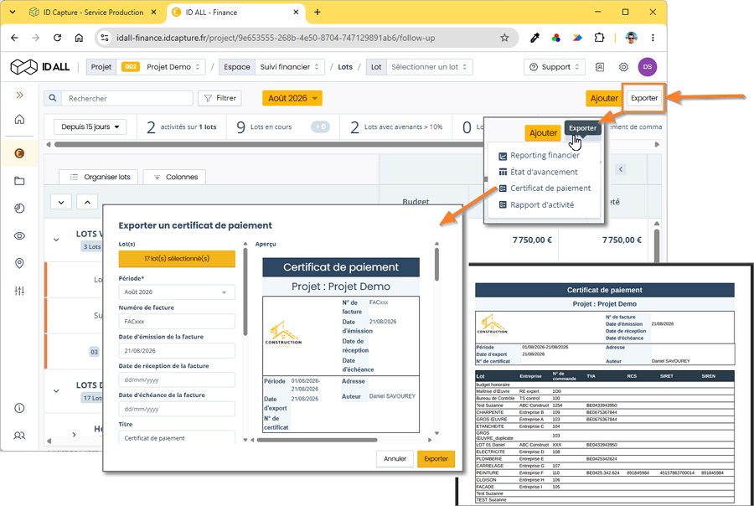This screenshot has height=506, width=754.
Task: Open the Août 2026 month dropdown
Action: pos(292,98)
